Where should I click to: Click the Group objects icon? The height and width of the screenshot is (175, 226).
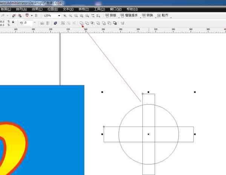[63, 23]
